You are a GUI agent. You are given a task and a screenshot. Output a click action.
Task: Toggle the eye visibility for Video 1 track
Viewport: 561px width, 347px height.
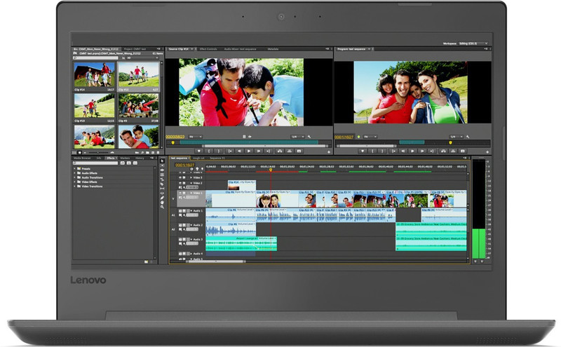tap(180, 193)
